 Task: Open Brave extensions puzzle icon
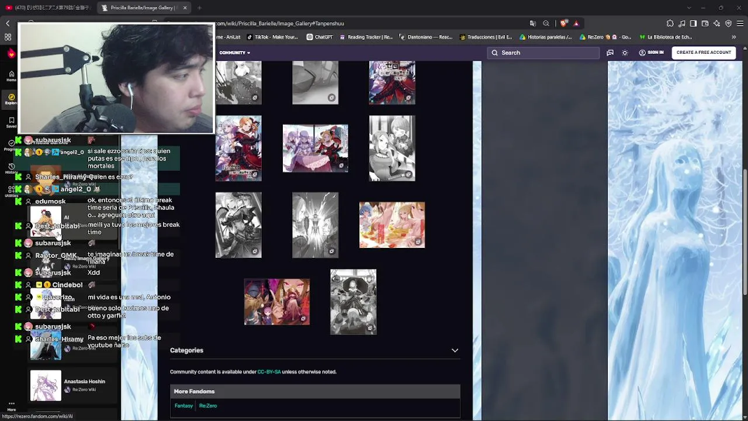click(670, 23)
